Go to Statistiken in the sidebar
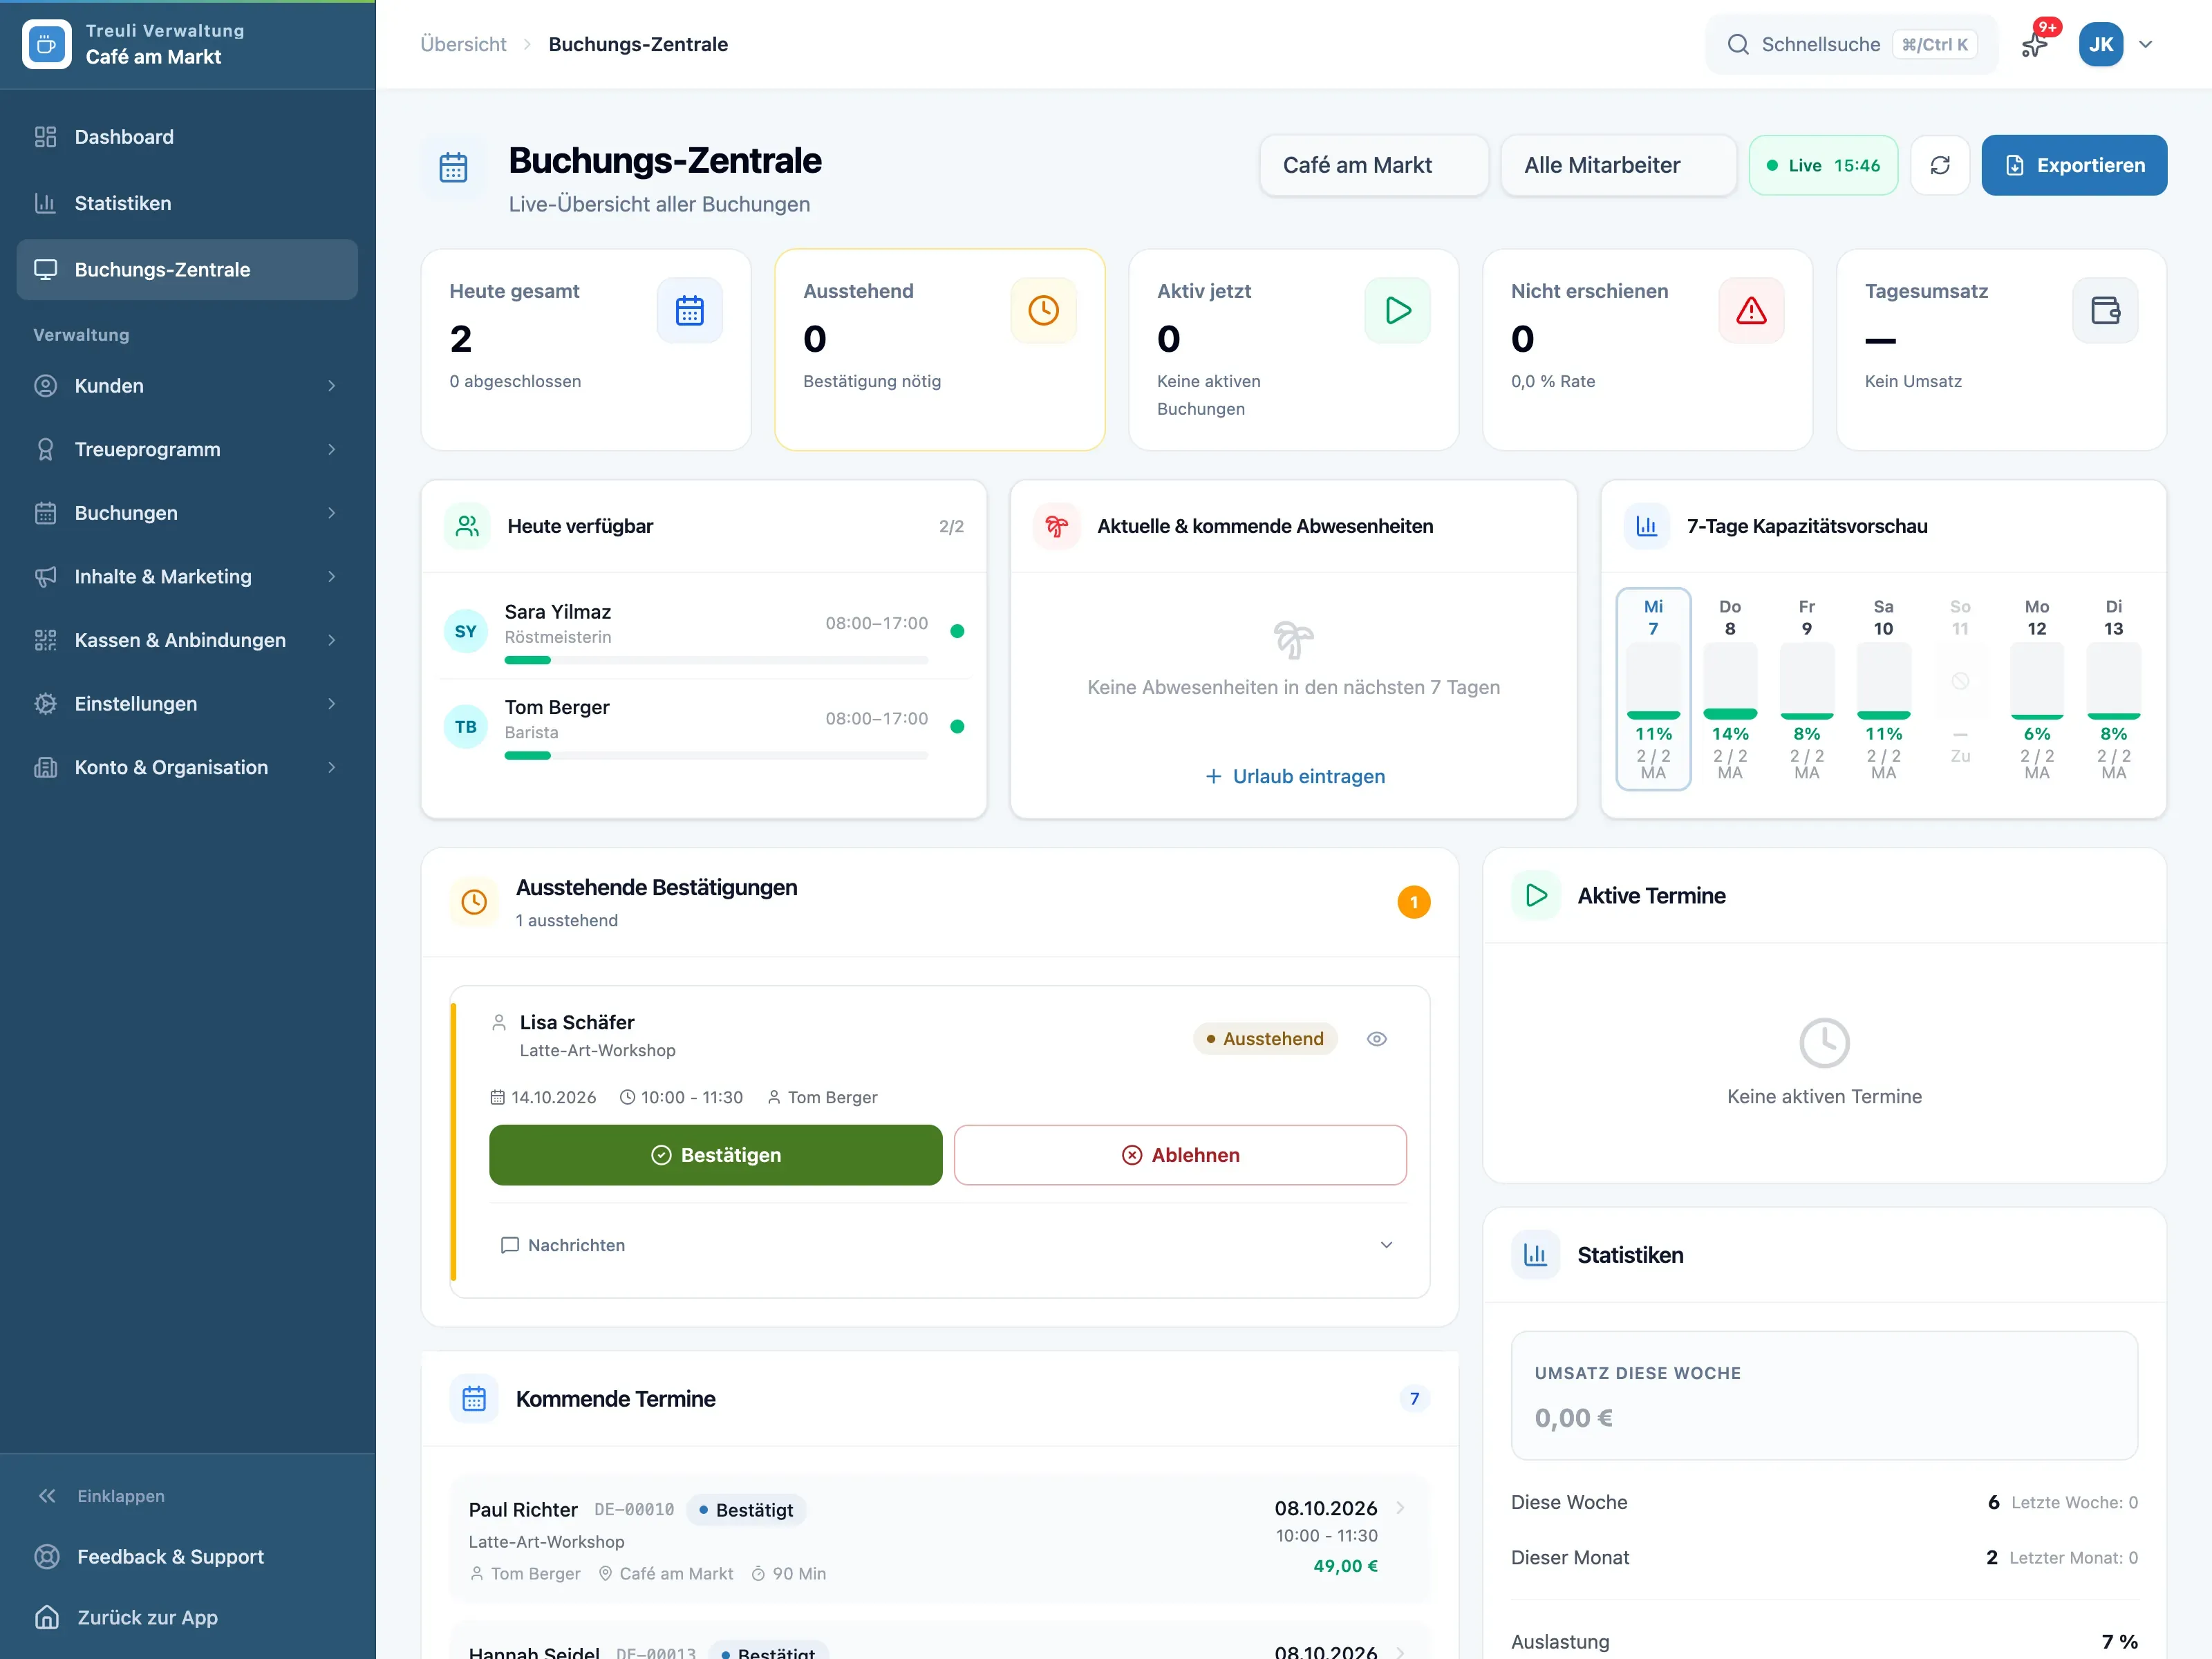The image size is (2212, 1659). (x=187, y=203)
